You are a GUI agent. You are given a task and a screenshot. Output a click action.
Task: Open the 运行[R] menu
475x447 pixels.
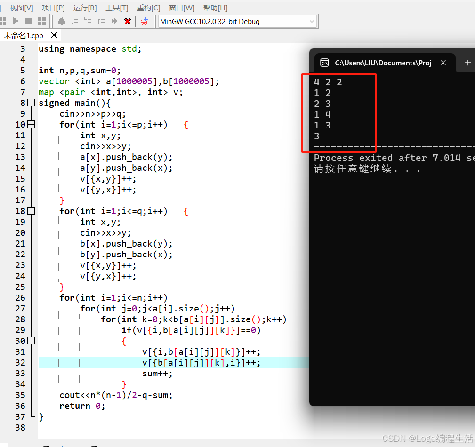click(85, 8)
